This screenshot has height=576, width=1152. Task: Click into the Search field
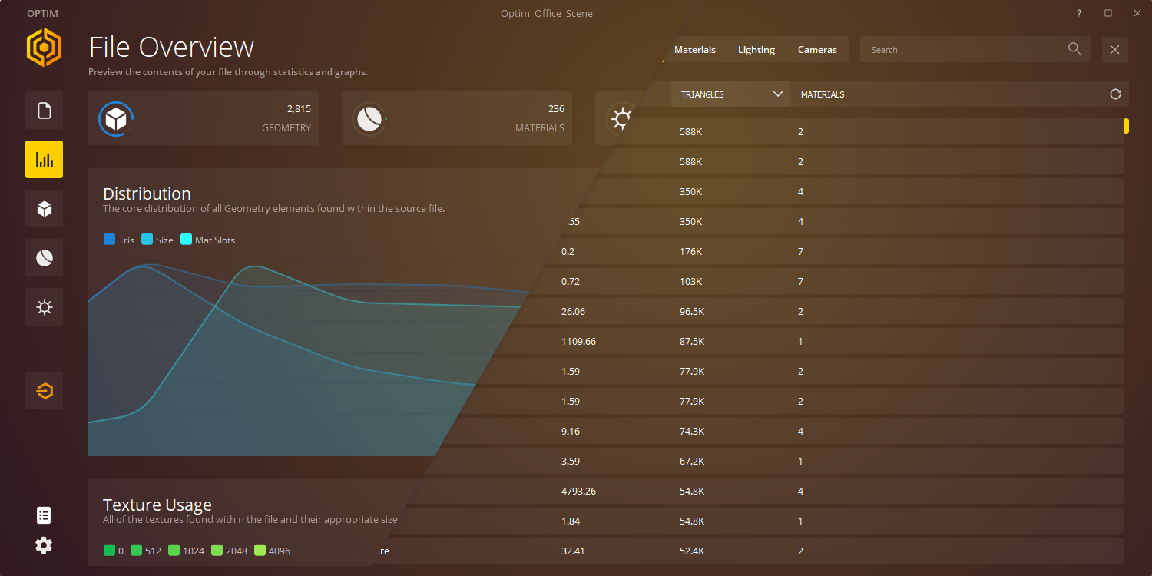[975, 50]
